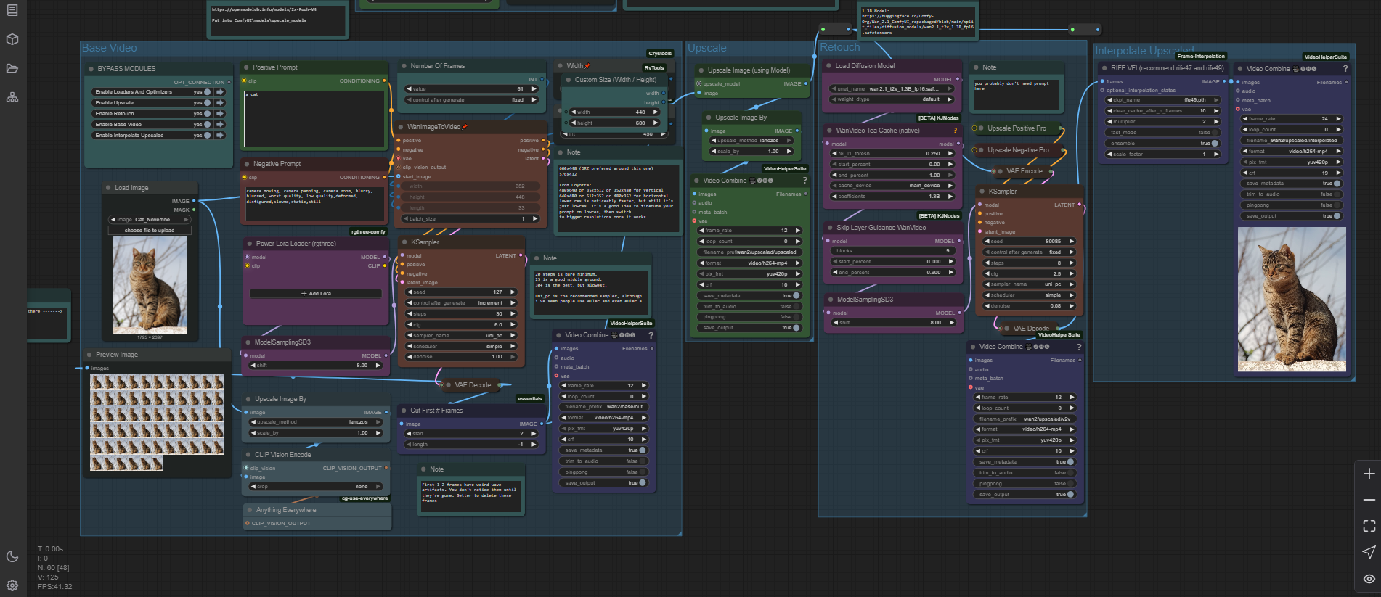This screenshot has width=1381, height=597.
Task: Increase the Number Of Frames value arrow
Action: 534,89
